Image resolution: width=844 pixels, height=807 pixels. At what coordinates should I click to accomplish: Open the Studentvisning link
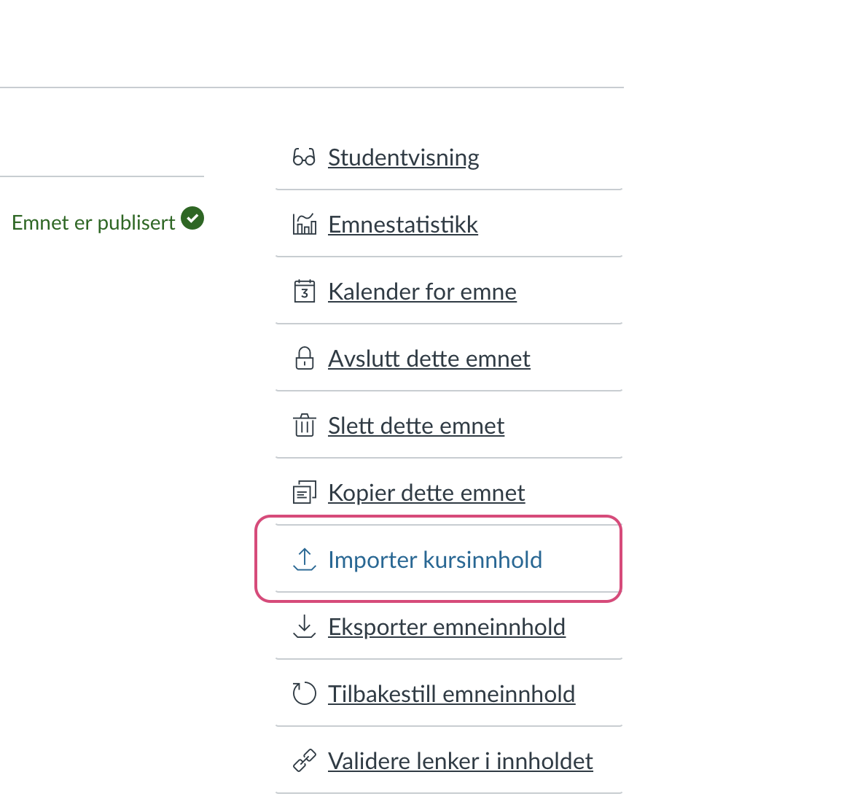[403, 157]
